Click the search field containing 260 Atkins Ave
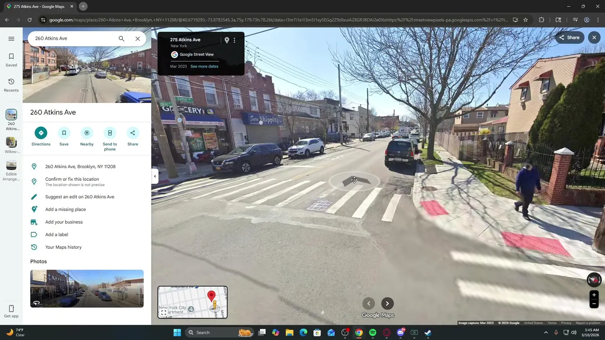 73,38
